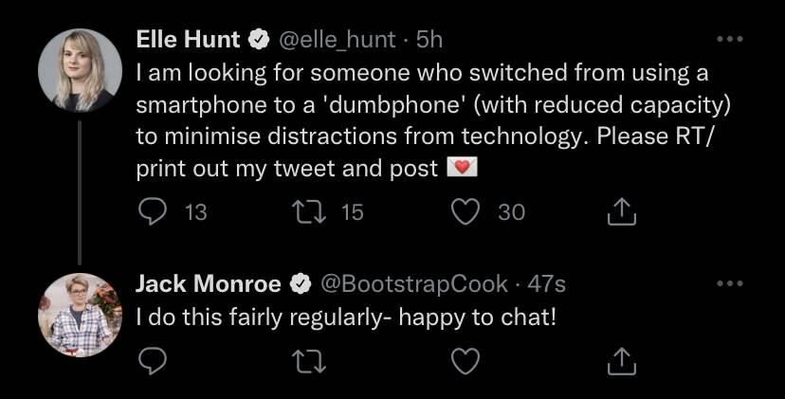Open Jack Monroe's reply text
The height and width of the screenshot is (399, 785).
[346, 317]
